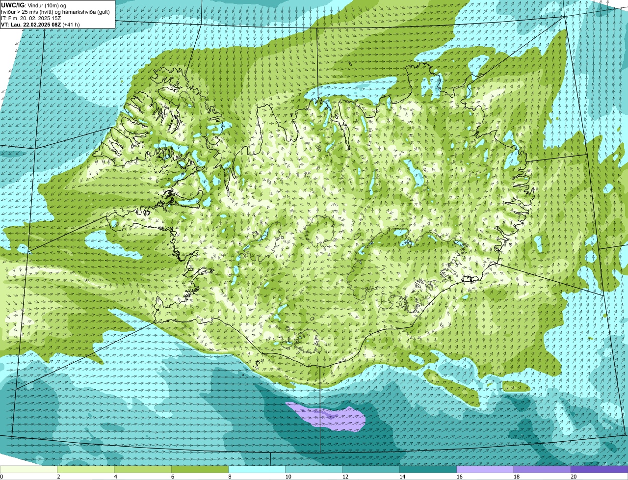
Task: Click the 4–6 m/s medium green legend swatch
Action: click(143, 469)
